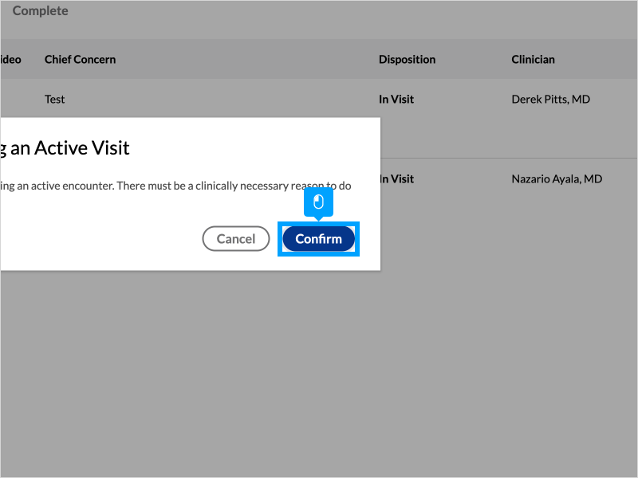Select clinician Nazario Ayala, MD
This screenshot has width=638, height=478.
coord(556,179)
